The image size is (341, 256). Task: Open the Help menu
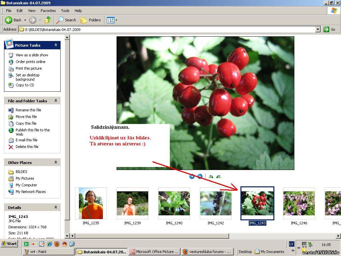pyautogui.click(x=78, y=11)
